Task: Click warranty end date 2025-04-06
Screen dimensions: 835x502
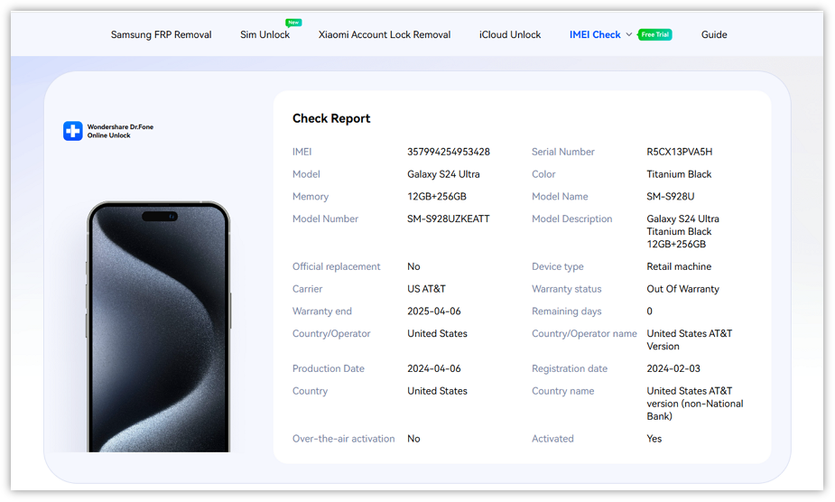Action: [434, 311]
